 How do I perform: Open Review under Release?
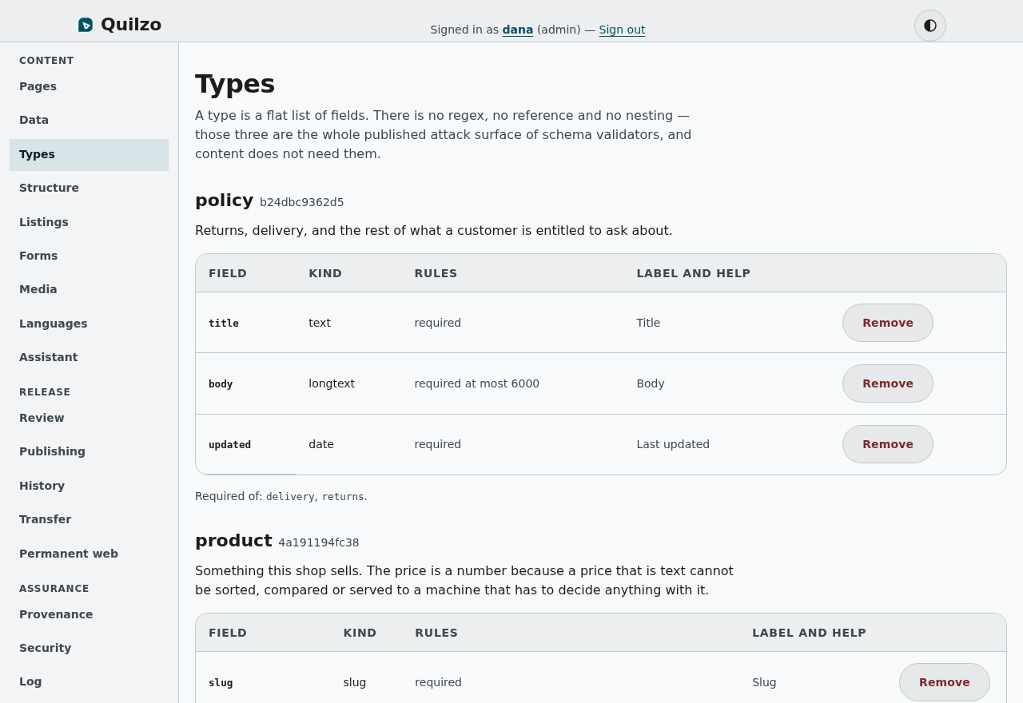pos(89,418)
